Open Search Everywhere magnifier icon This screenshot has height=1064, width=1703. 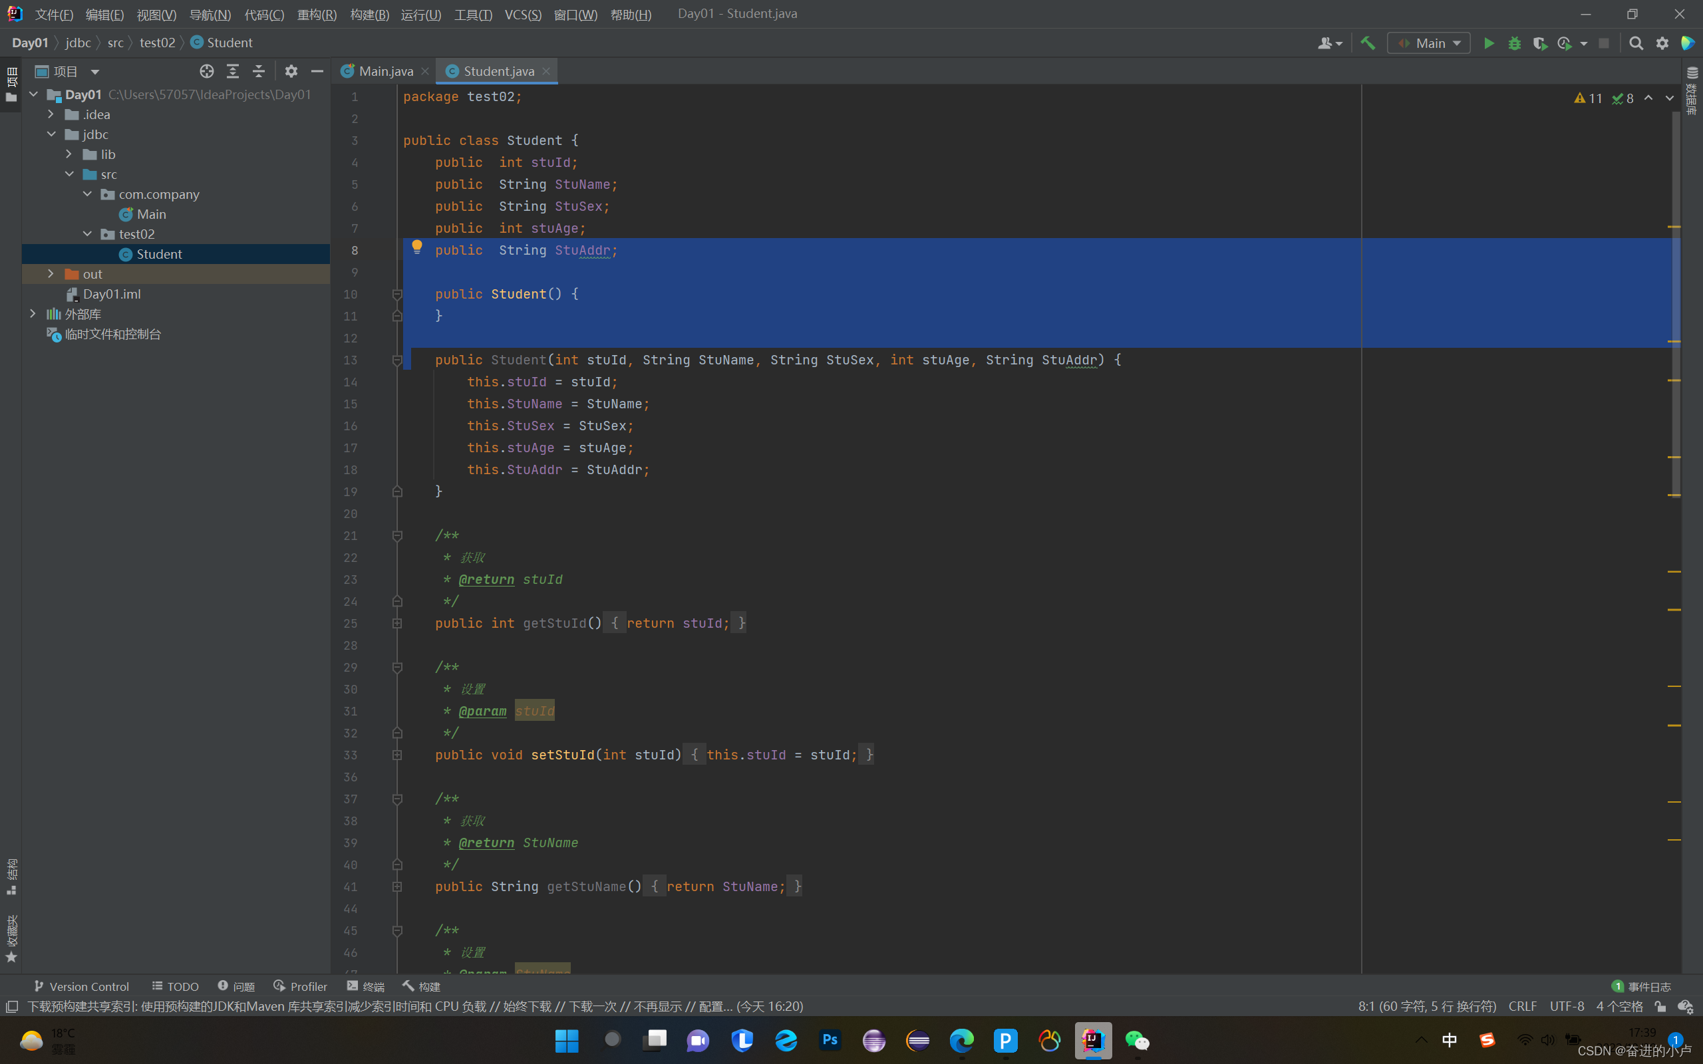coord(1635,43)
